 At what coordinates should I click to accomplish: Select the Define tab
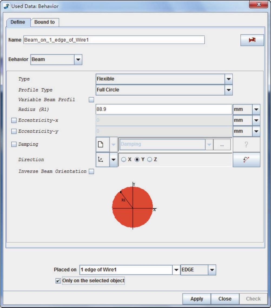18,22
